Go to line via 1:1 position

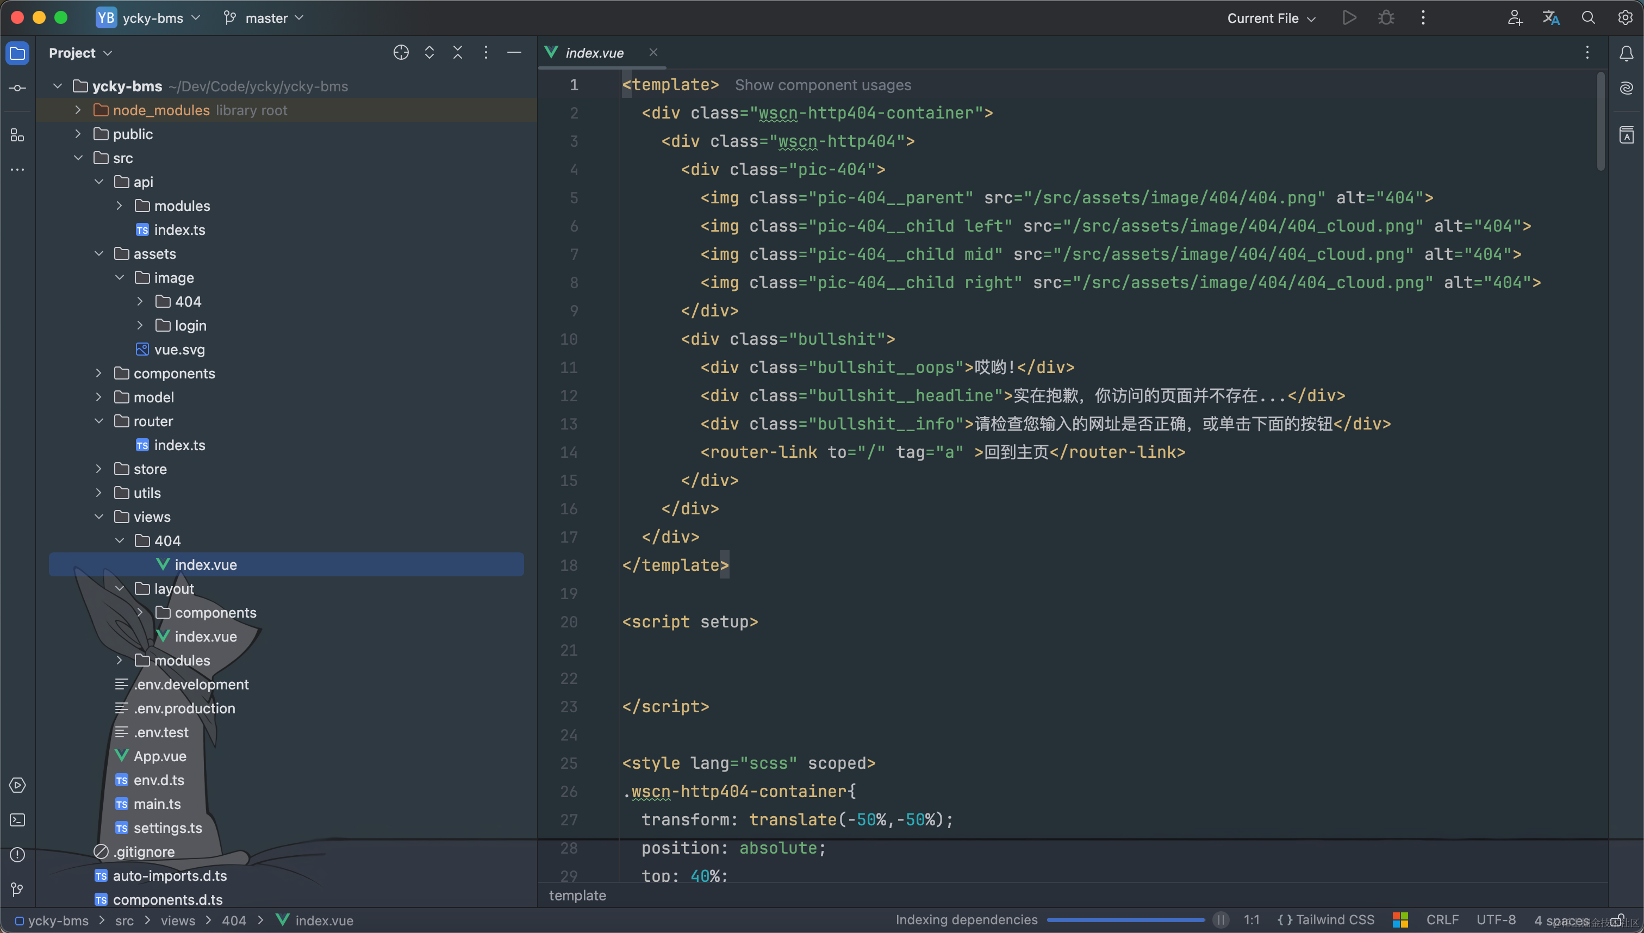pos(1251,920)
